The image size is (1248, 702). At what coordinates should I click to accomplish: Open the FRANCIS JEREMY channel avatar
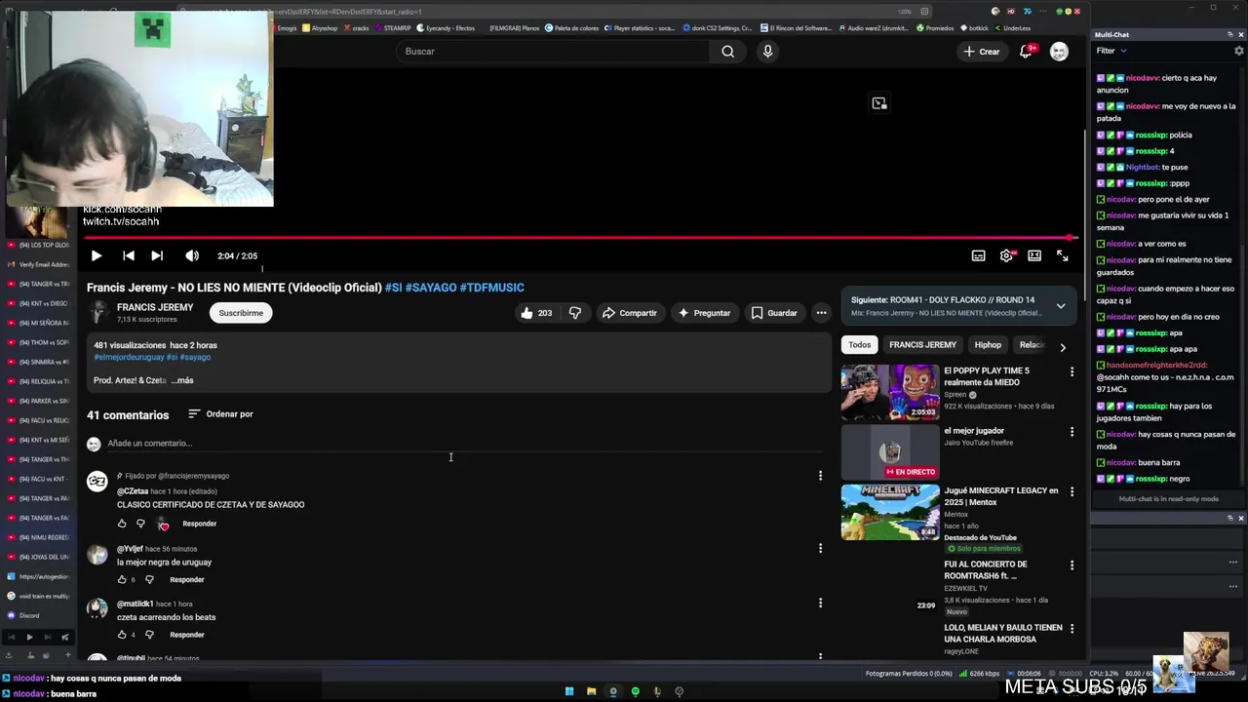(97, 312)
